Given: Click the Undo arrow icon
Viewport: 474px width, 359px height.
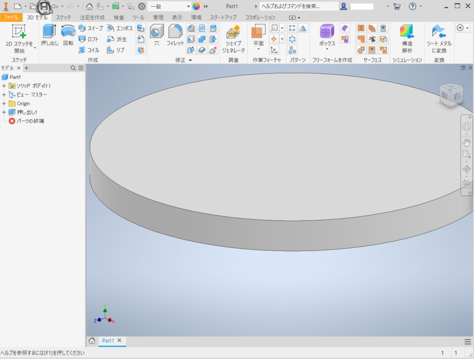Looking at the screenshot, I should (55, 6).
